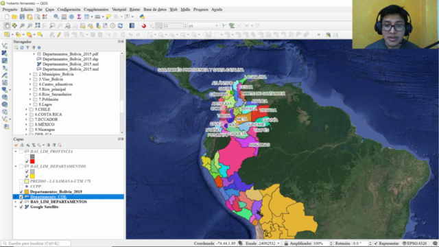Uncheck the red symbol under BAS_LIM_PROVINCIA

[x=27, y=162]
